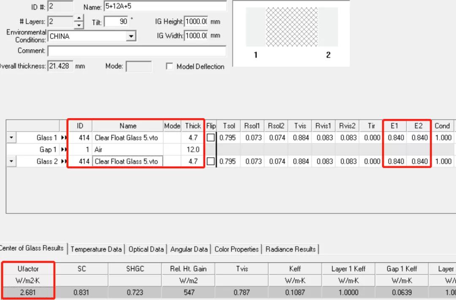Click the Name field showing 5+12A+5
This screenshot has width=456, height=300.
pos(165,6)
